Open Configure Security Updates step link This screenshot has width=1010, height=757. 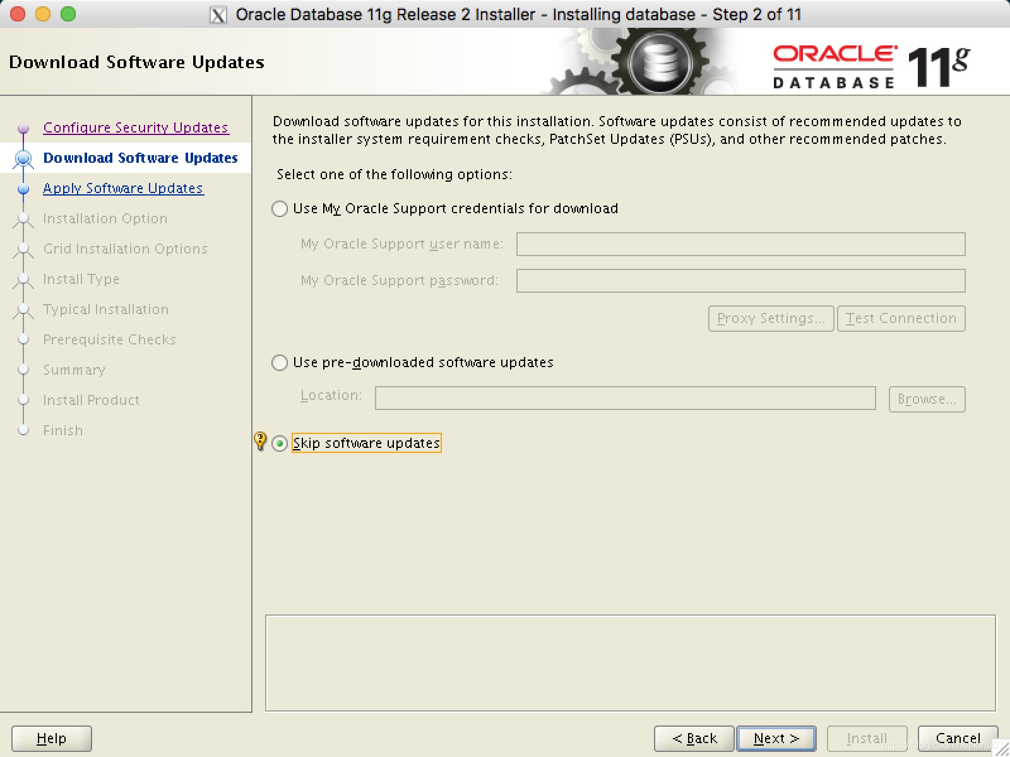click(136, 127)
